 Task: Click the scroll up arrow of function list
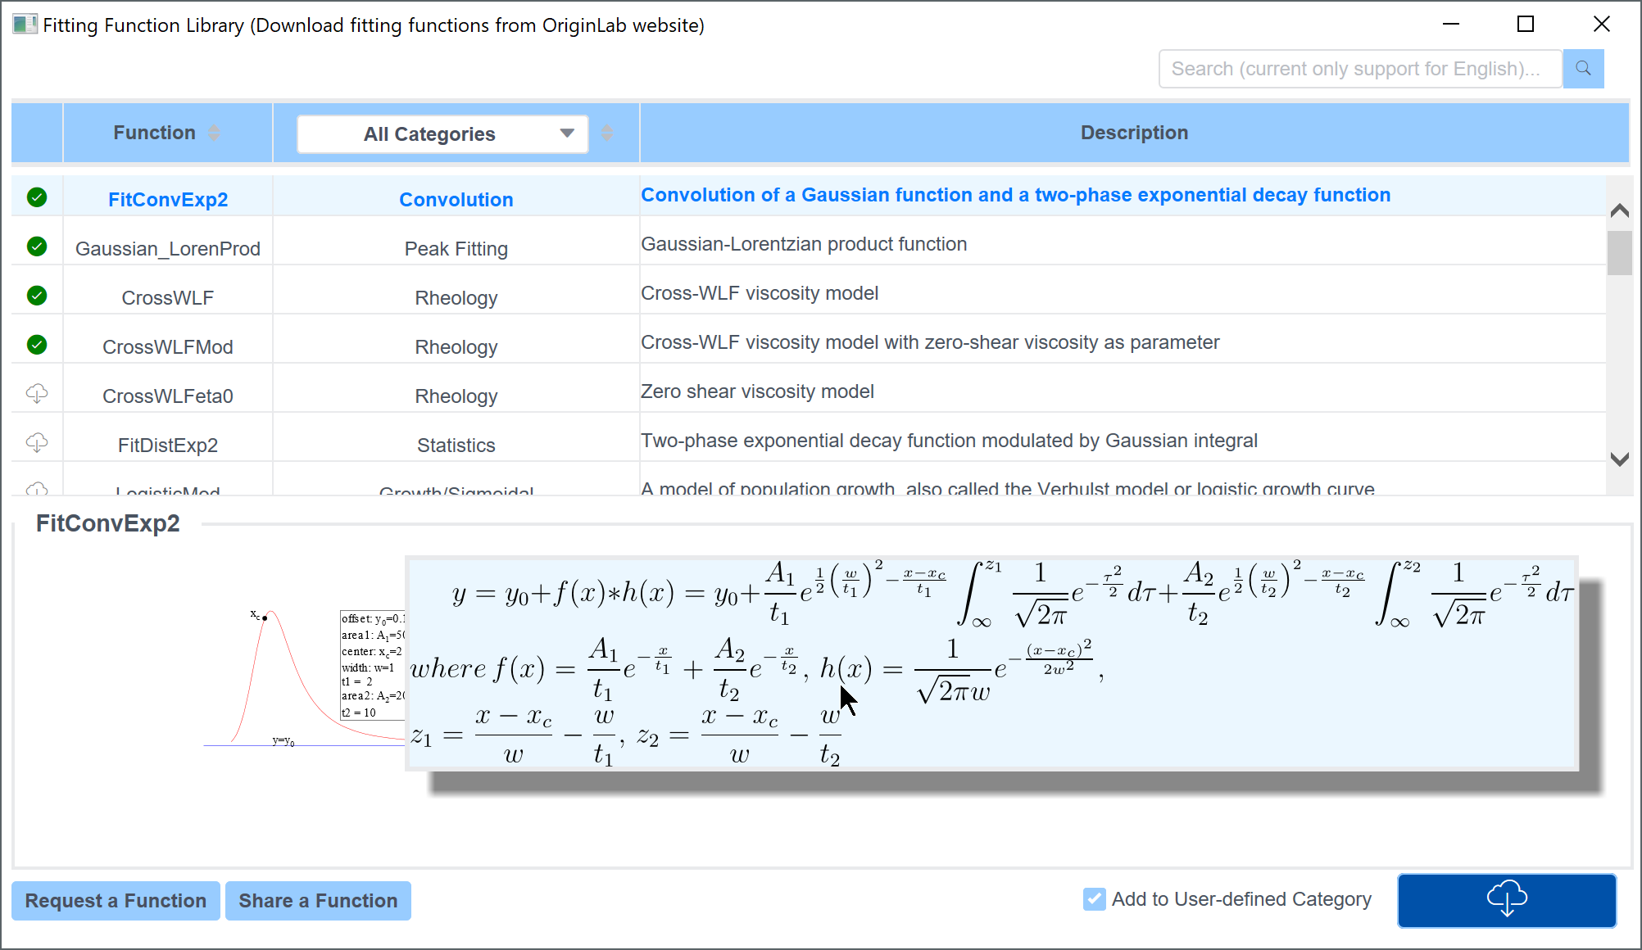[x=1619, y=210]
